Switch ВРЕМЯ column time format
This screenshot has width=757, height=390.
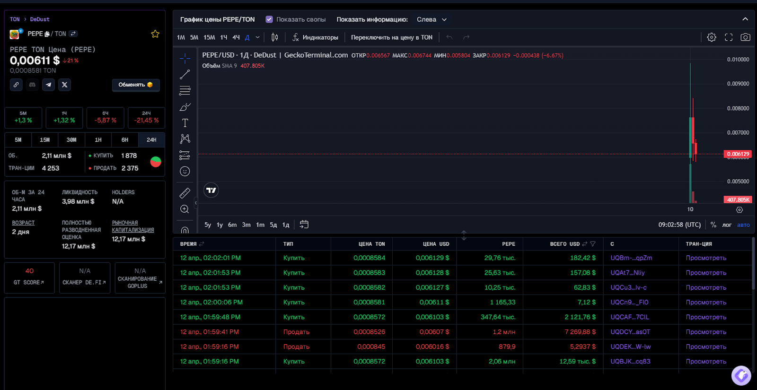pyautogui.click(x=202, y=244)
